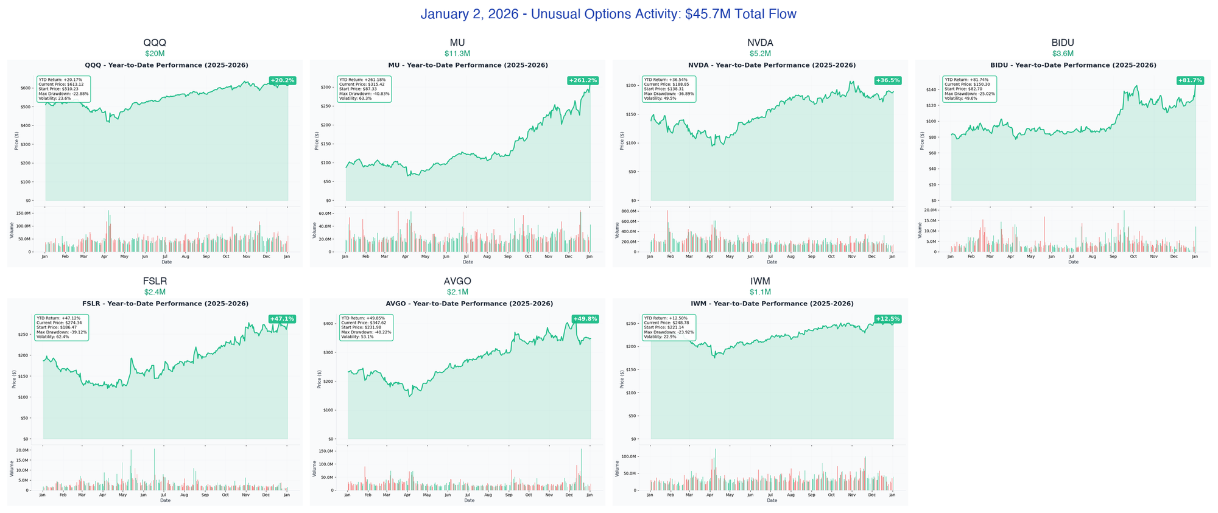Image resolution: width=1218 pixels, height=513 pixels.
Task: Click the $2.1M flow amount under AVGO
Action: pos(457,292)
